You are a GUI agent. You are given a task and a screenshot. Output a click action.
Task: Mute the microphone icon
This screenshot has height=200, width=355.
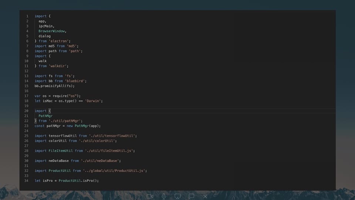(x=164, y=196)
